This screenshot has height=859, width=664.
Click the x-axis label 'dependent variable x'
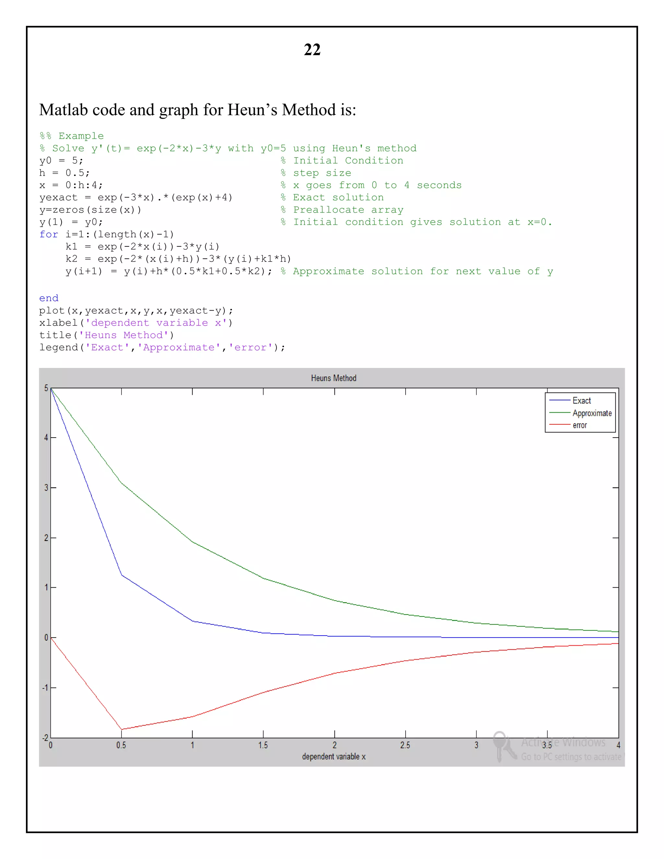pos(334,756)
